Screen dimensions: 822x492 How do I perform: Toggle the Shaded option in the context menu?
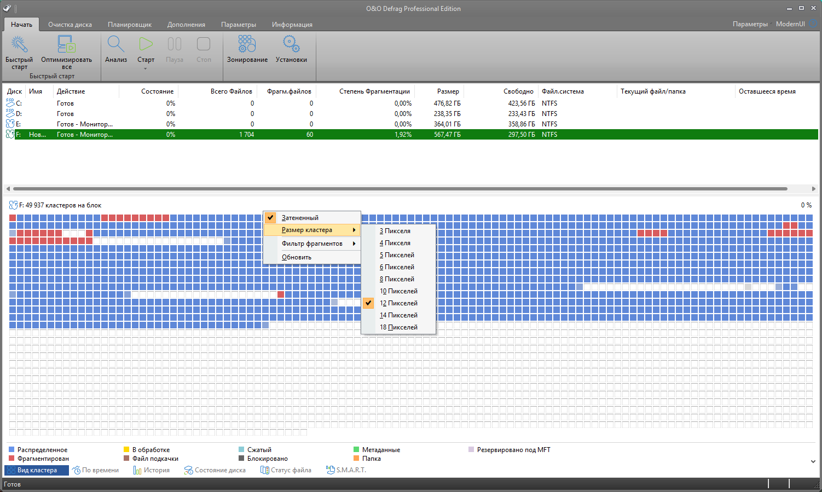(300, 218)
